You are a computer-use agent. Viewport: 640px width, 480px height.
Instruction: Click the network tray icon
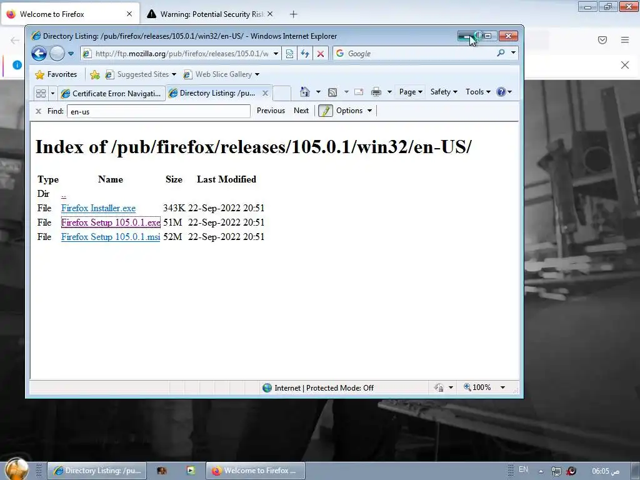click(556, 471)
